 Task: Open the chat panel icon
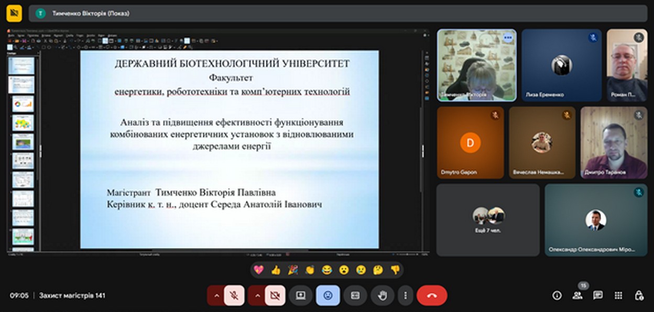coord(598,296)
